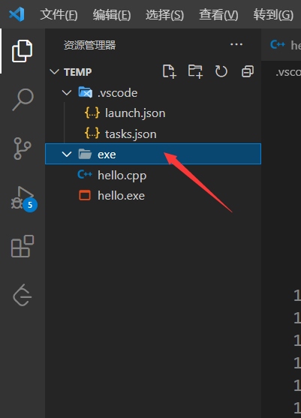Open the Source Control view icon
301x418 pixels.
click(23, 149)
